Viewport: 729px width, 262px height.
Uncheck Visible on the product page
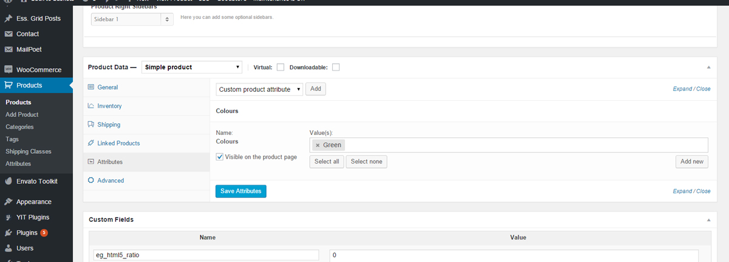[x=220, y=157]
